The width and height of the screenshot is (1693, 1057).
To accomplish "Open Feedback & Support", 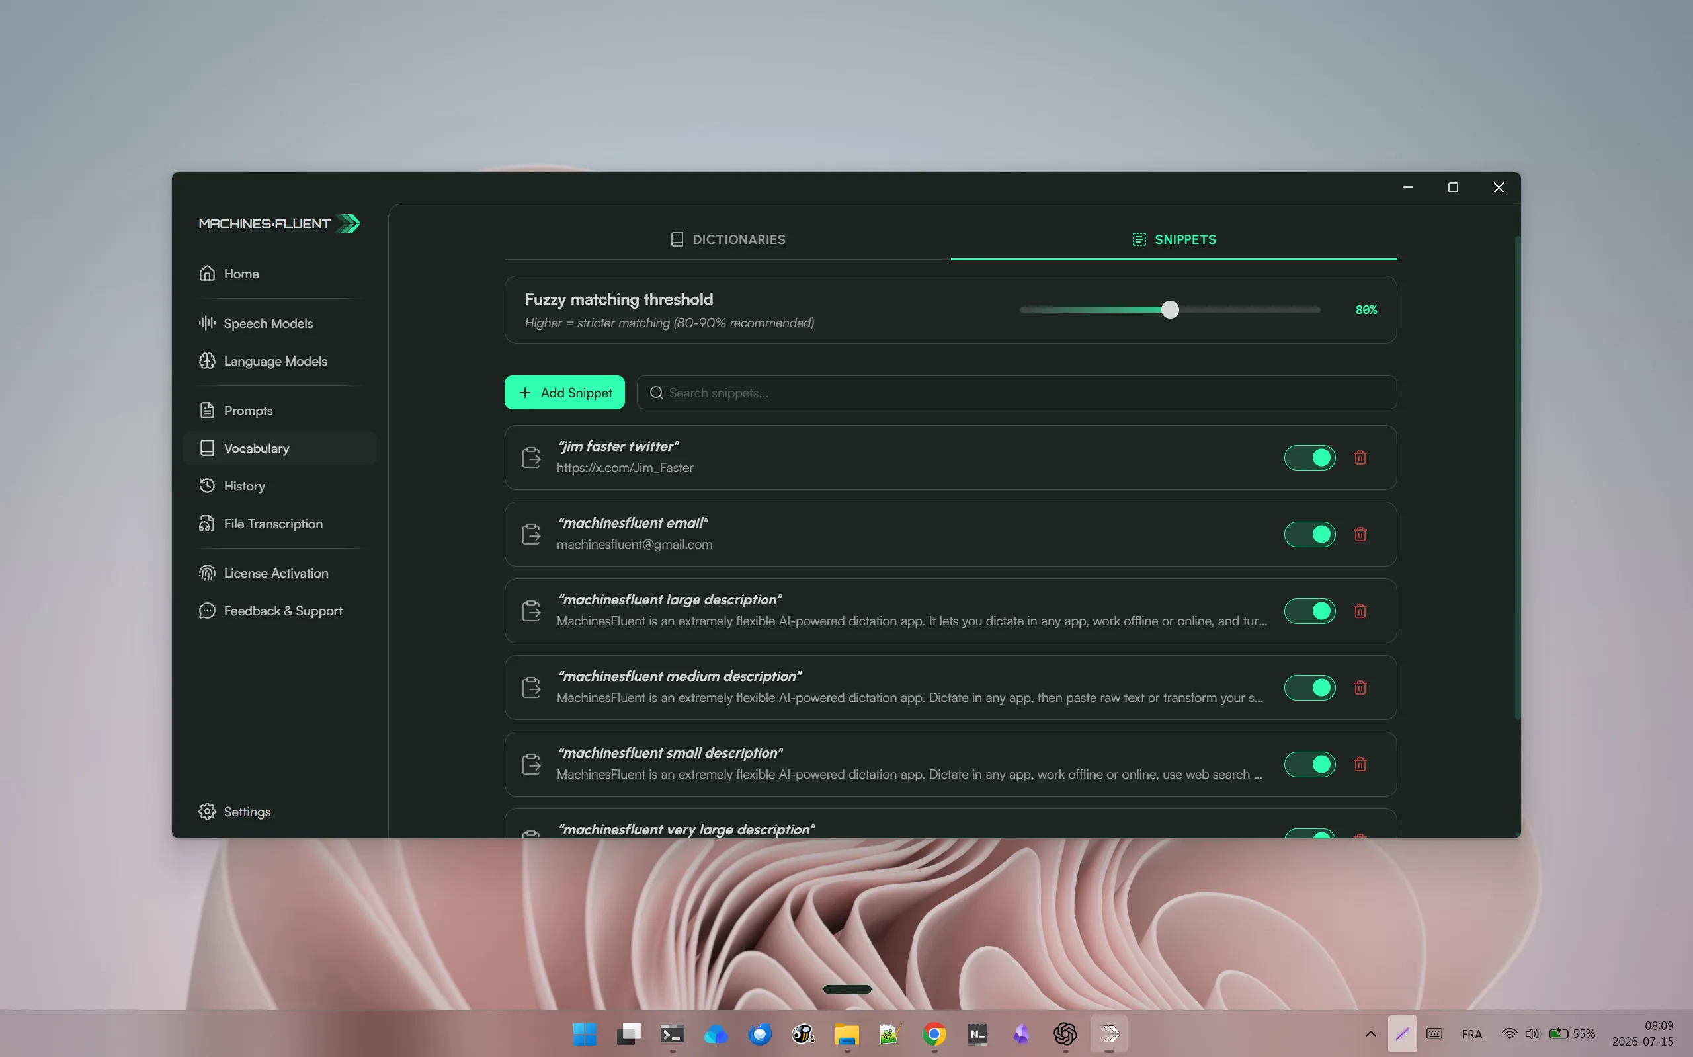I will click(x=280, y=611).
